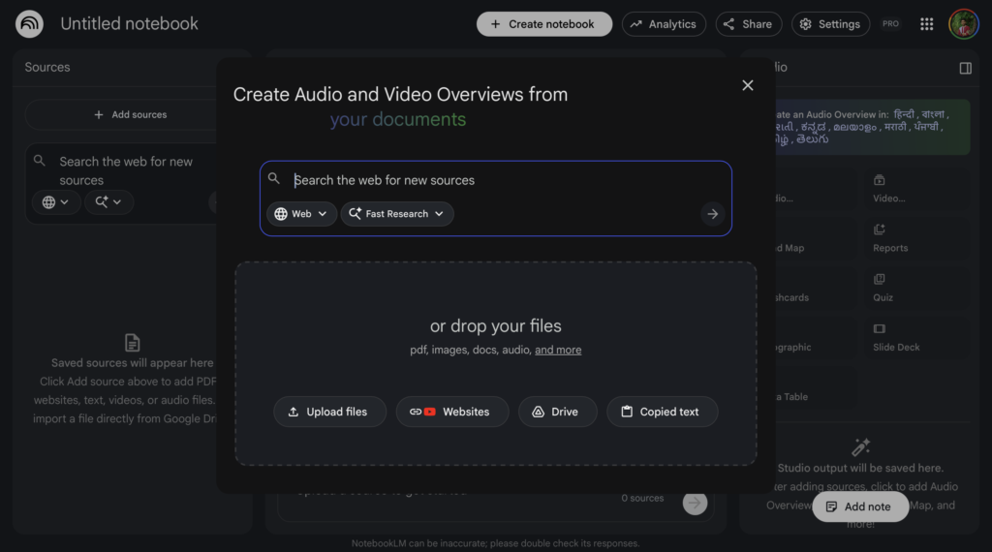
Task: Open Settings menu
Action: [x=830, y=24]
